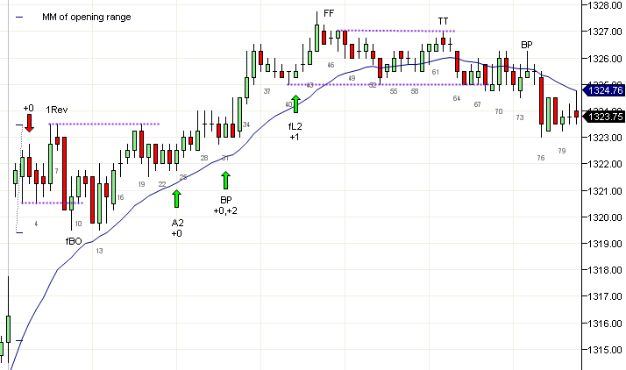Viewport: 626px width, 370px height.
Task: Click the '+0,+2' annotation text
Action: point(225,210)
